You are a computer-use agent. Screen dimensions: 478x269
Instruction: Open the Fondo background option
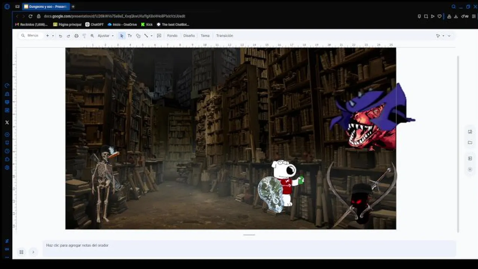click(172, 36)
